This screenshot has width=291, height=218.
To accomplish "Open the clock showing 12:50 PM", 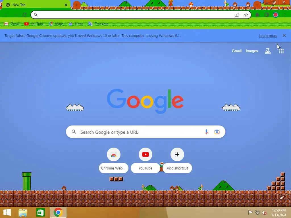I will 279,213.
